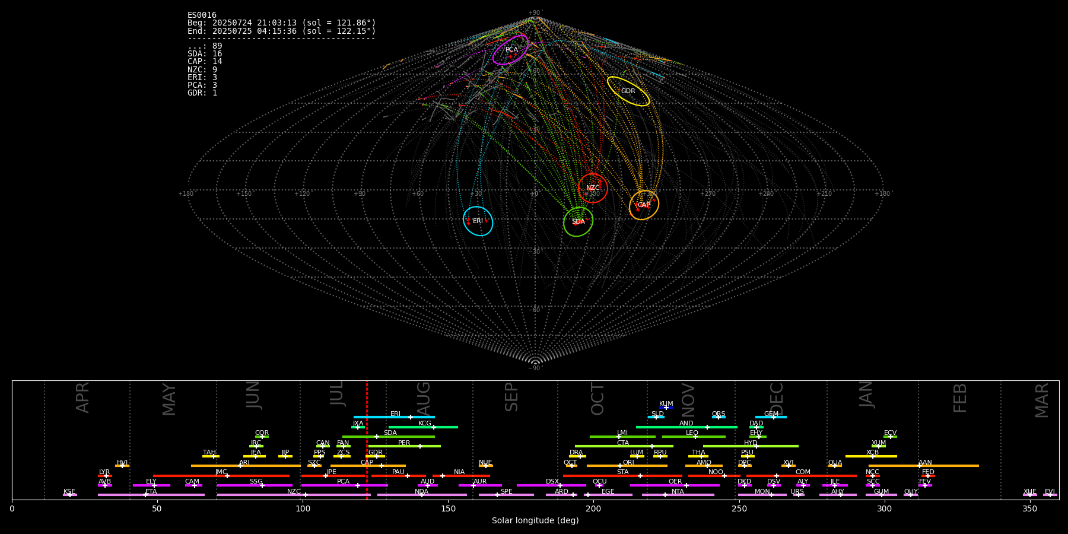Screen dimensions: 1068x534
Task: Select the 'CAP: 14' count line
Action: pyautogui.click(x=205, y=62)
